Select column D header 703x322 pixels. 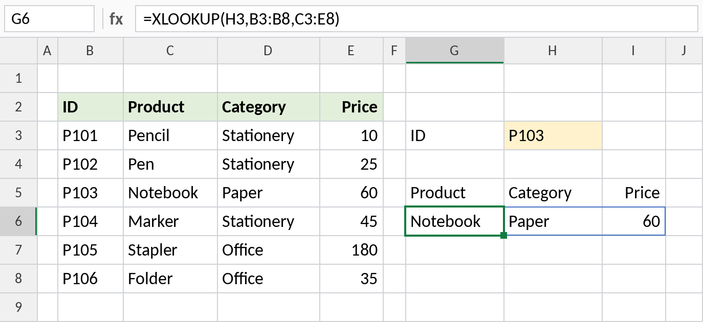[x=269, y=50]
